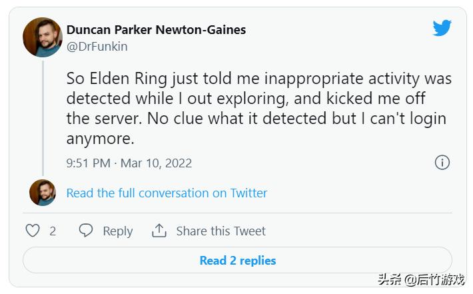The width and height of the screenshot is (473, 294).
Task: Select the Share this Tweet label
Action: point(221,231)
